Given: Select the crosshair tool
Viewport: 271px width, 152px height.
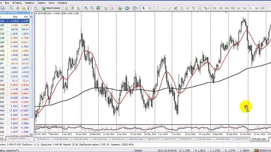Looking at the screenshot, I should click(x=149, y=8).
